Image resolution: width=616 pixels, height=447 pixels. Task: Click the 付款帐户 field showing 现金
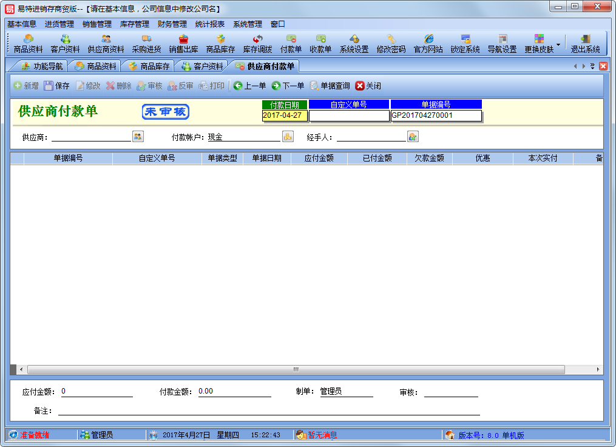244,137
